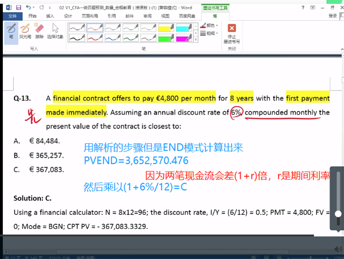This screenshot has height=259, width=344.
Task: Switch to the Review ribbon tab
Action: click(x=147, y=16)
